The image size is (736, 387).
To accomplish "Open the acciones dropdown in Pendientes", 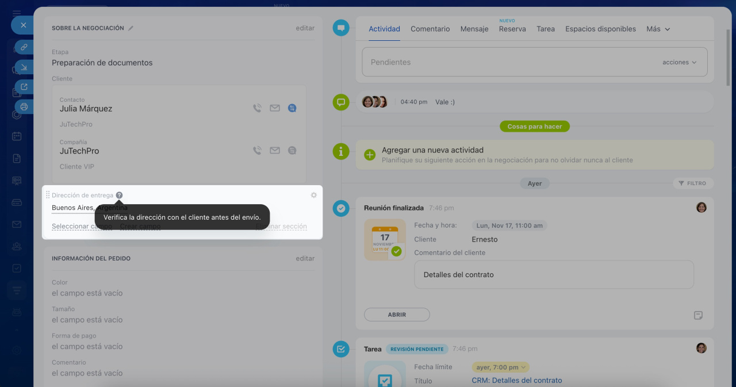I will (x=679, y=62).
